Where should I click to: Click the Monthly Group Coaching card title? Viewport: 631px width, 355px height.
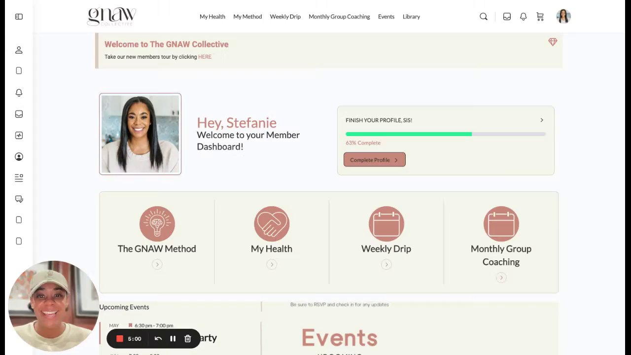coord(501,255)
